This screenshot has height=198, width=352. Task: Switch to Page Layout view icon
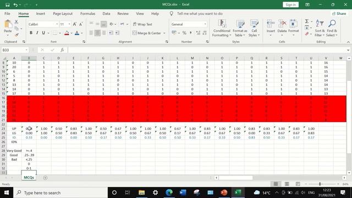point(287,184)
